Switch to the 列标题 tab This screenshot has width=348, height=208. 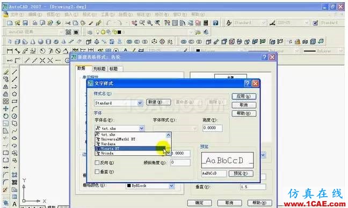point(99,69)
